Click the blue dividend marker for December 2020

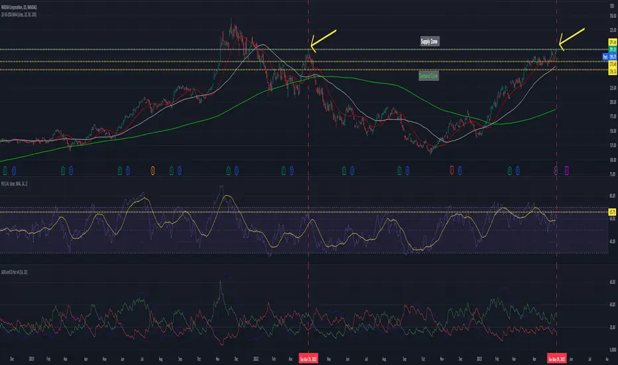pos(14,171)
